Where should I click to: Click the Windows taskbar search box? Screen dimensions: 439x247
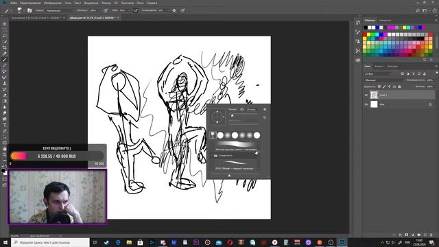(50, 242)
